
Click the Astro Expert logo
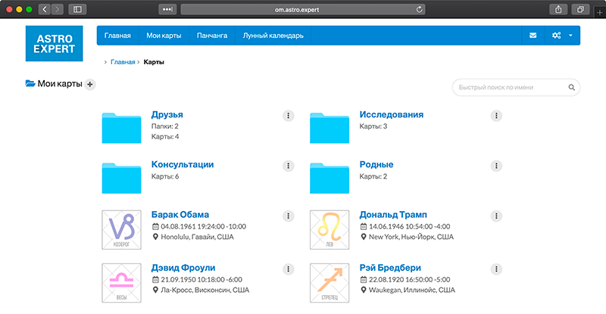click(54, 42)
